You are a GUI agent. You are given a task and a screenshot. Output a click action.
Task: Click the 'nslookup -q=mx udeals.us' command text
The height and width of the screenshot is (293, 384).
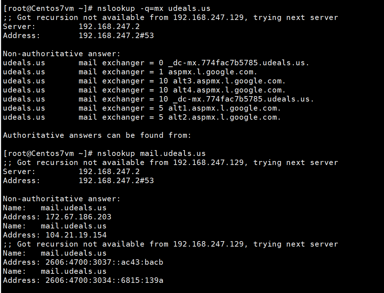[x=154, y=8]
